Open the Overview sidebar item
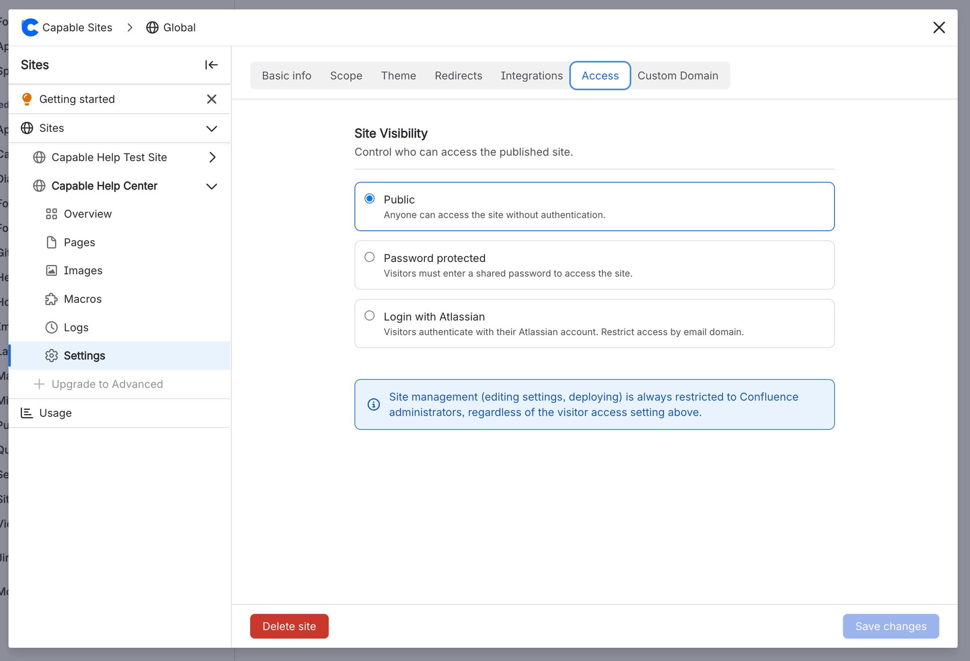This screenshot has width=970, height=661. [120, 214]
